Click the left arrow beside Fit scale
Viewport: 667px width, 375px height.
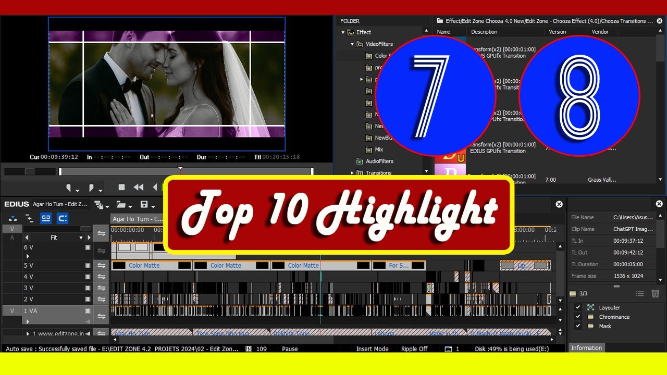(27, 238)
